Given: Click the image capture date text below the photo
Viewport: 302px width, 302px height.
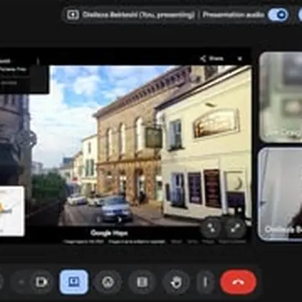Looking at the screenshot, I should [x=83, y=242].
